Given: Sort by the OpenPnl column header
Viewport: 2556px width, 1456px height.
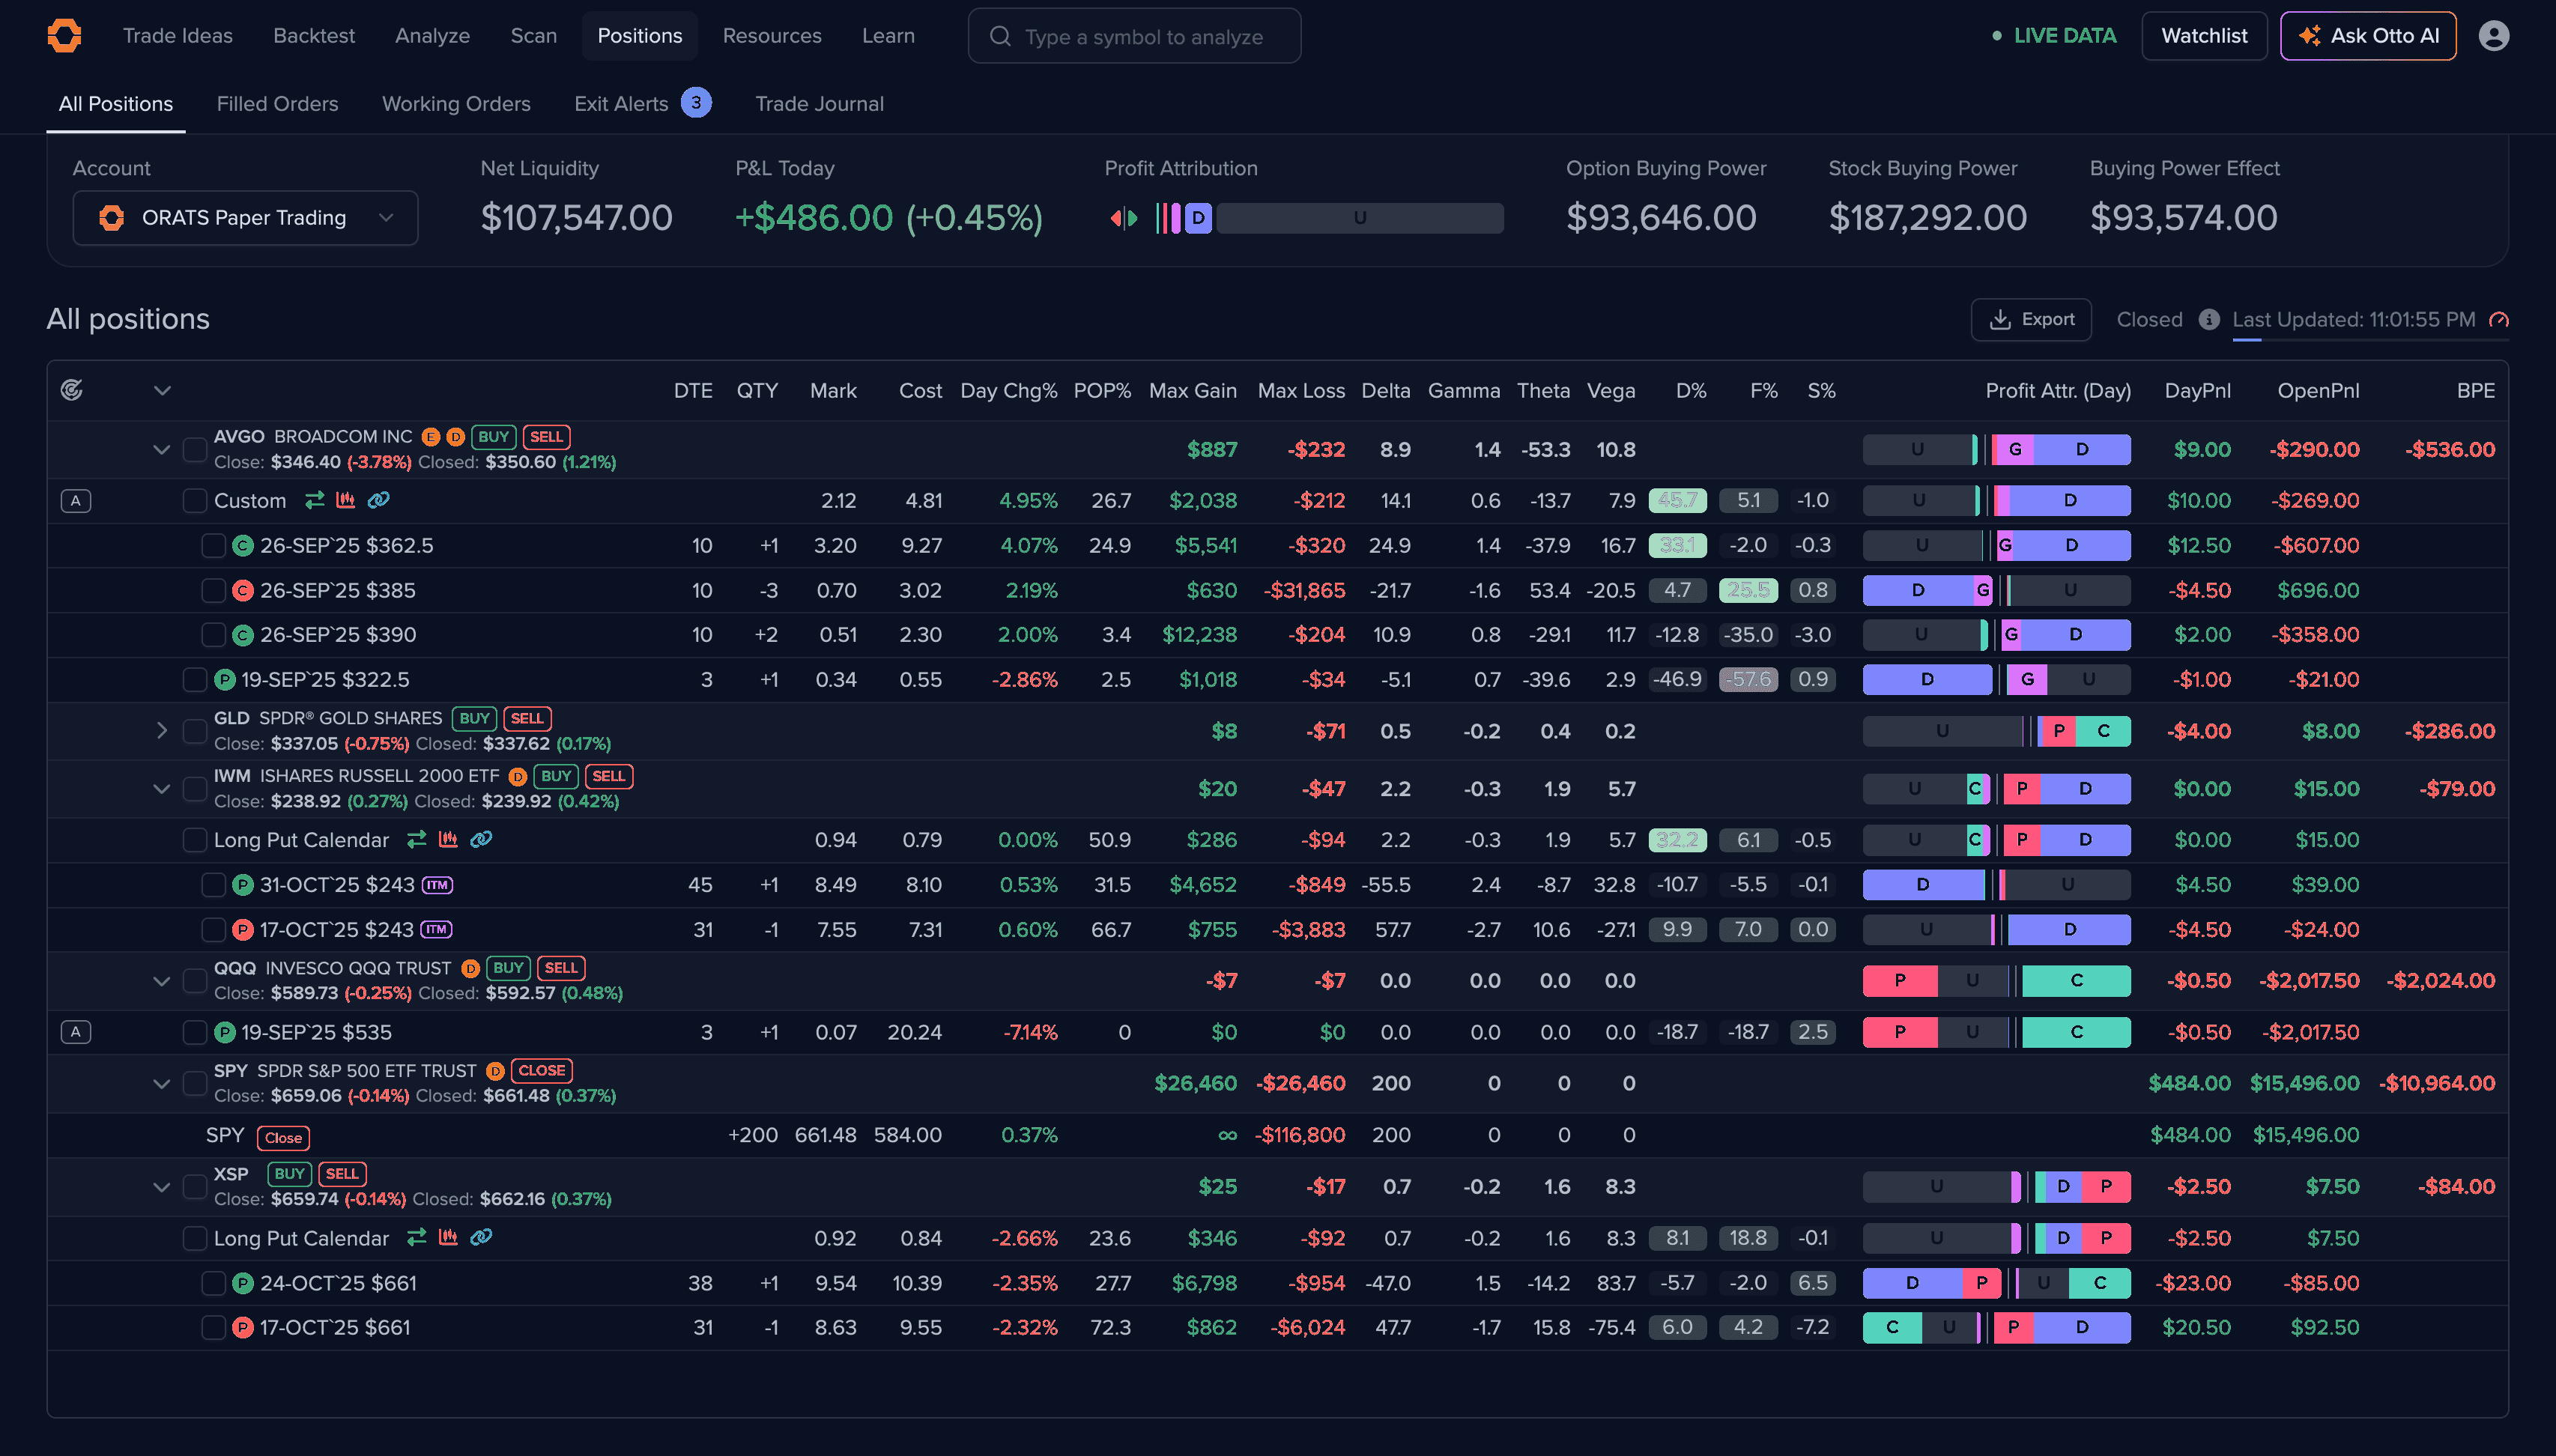Looking at the screenshot, I should coord(2318,391).
